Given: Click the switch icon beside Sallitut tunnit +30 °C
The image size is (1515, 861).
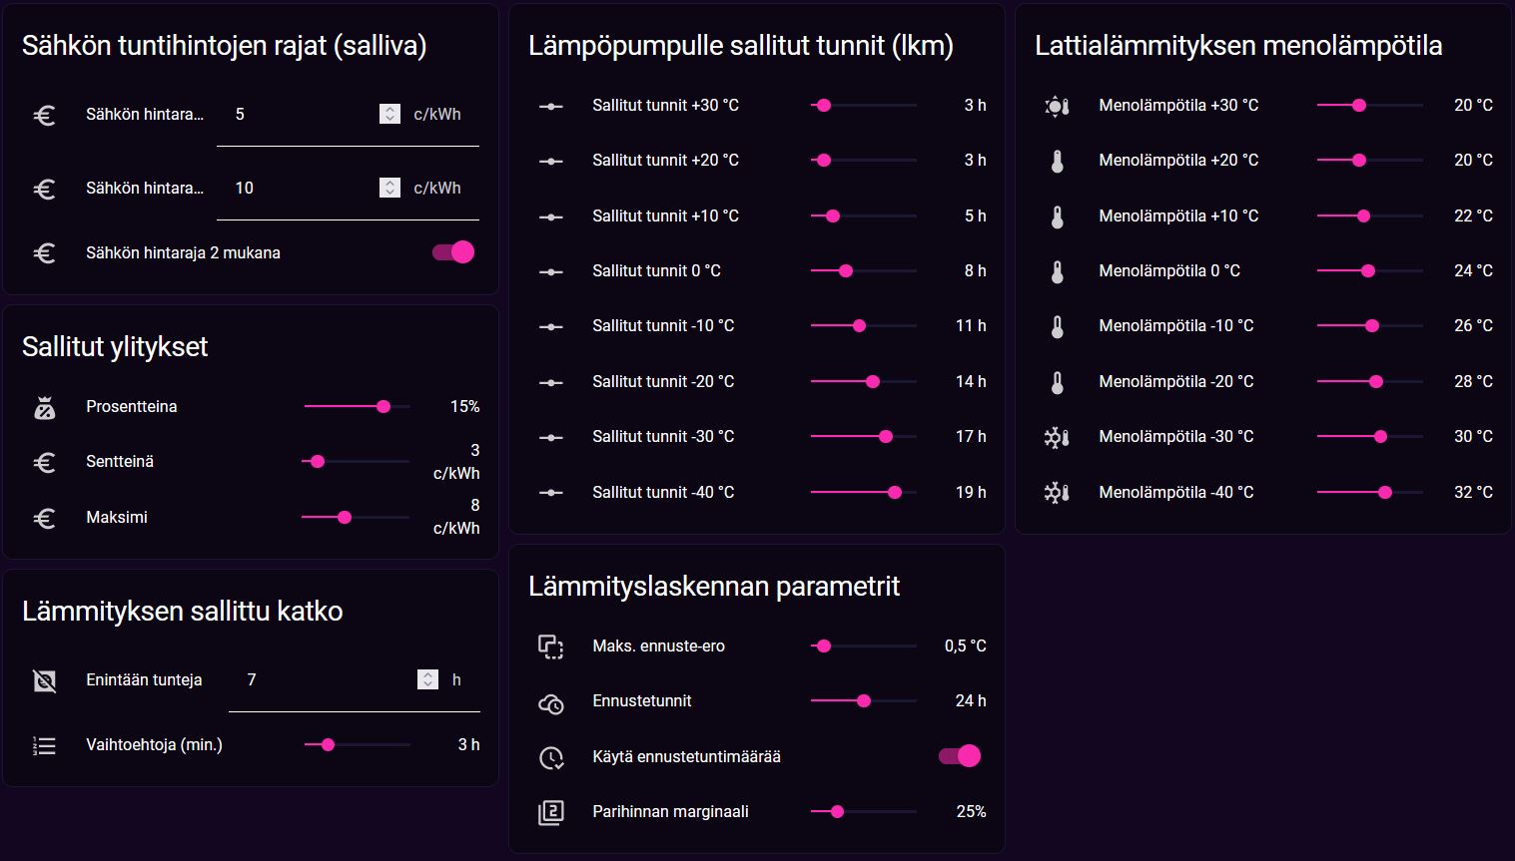Looking at the screenshot, I should (x=549, y=104).
